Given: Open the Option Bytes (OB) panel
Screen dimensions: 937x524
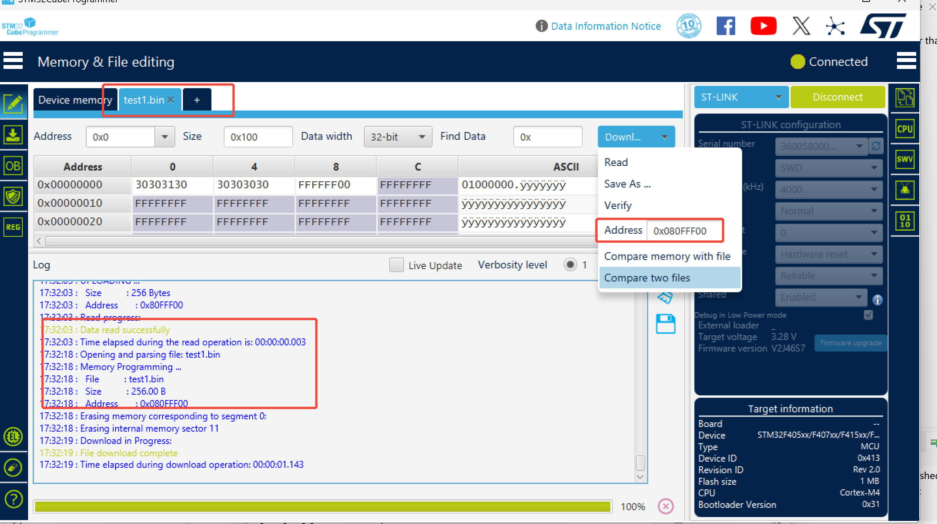Looking at the screenshot, I should [x=13, y=166].
